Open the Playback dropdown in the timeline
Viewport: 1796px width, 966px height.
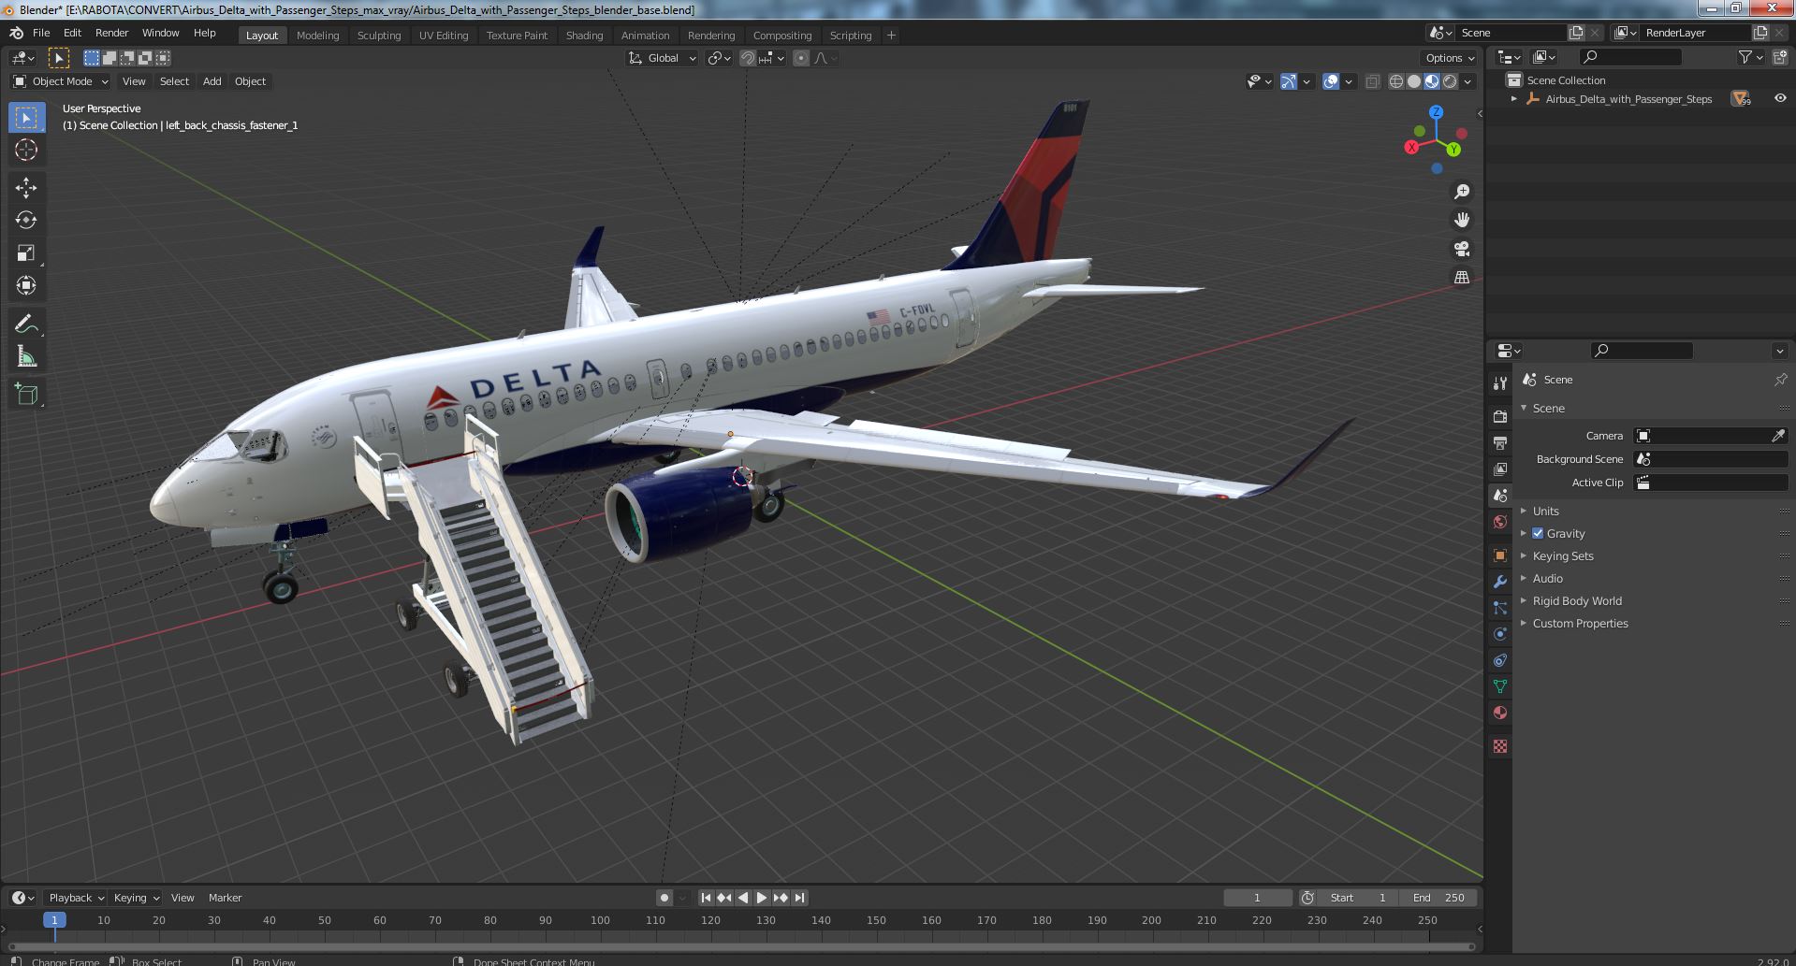click(x=76, y=898)
